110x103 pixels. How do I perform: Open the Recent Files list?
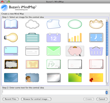coord(10,99)
